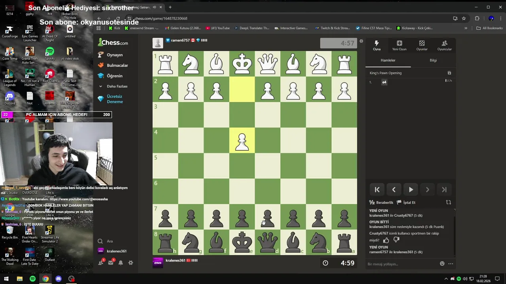The height and width of the screenshot is (284, 506).
Task: Select the black queen on the bottom rank
Action: tap(268, 242)
